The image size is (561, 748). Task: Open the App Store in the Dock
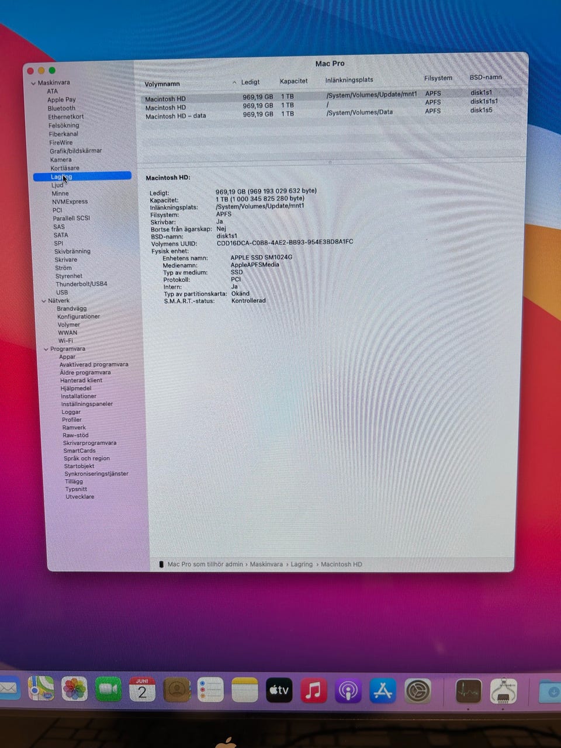coord(382,691)
